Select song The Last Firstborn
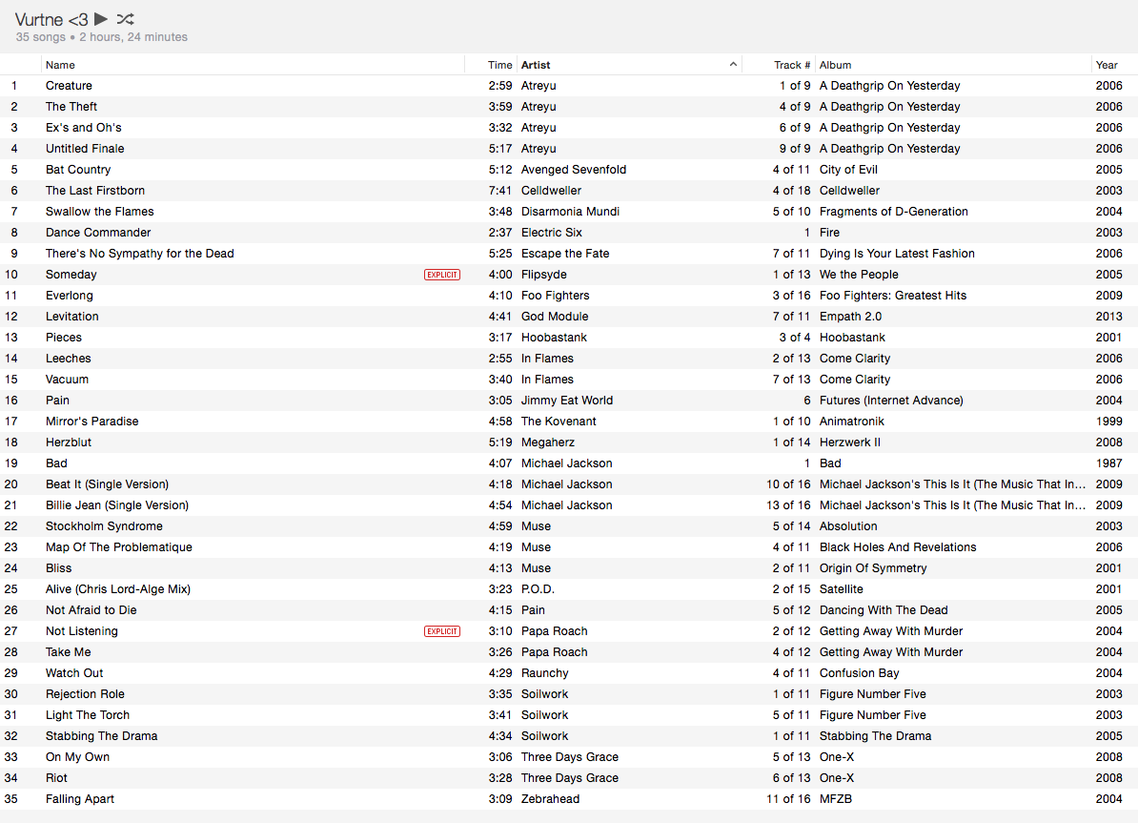The height and width of the screenshot is (823, 1138). pyautogui.click(x=95, y=191)
